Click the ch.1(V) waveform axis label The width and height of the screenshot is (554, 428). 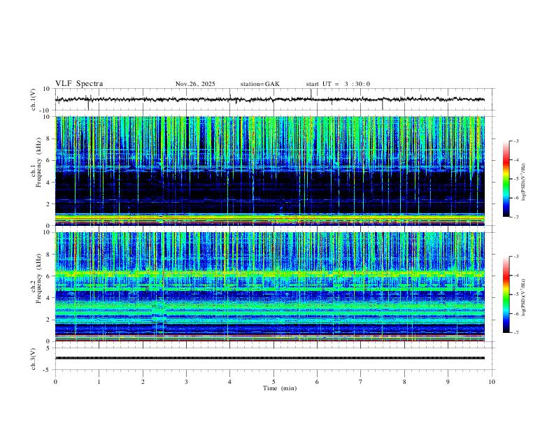[34, 99]
